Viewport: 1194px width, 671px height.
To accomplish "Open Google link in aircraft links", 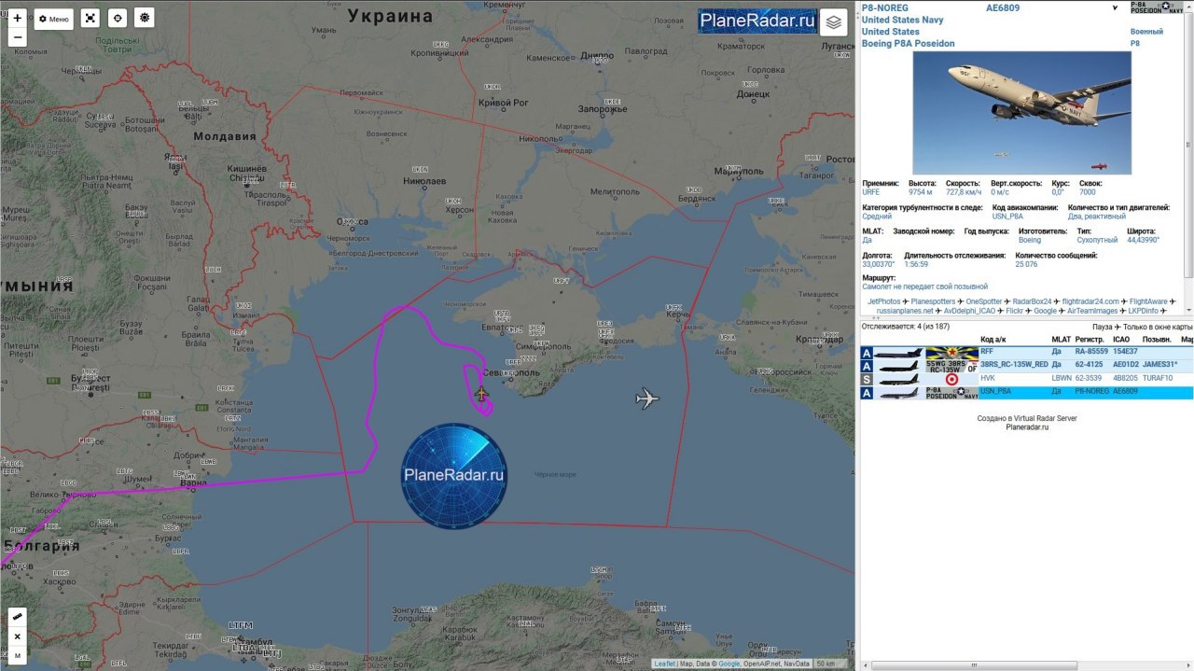I will (1045, 311).
